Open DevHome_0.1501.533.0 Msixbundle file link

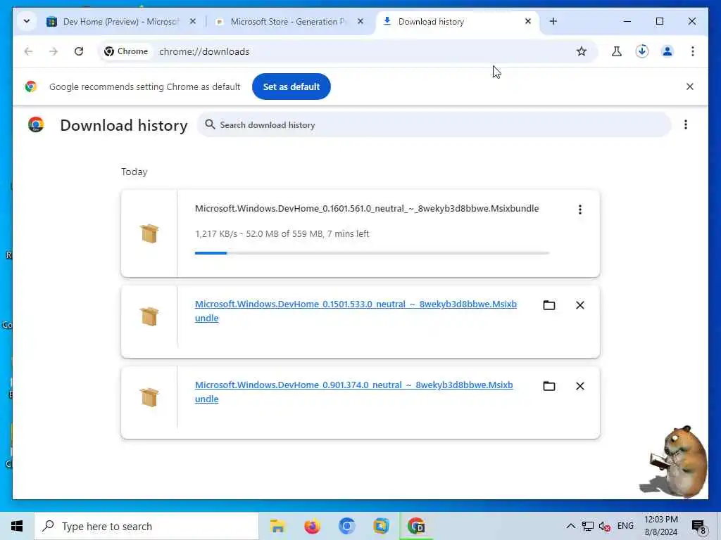pyautogui.click(x=356, y=311)
